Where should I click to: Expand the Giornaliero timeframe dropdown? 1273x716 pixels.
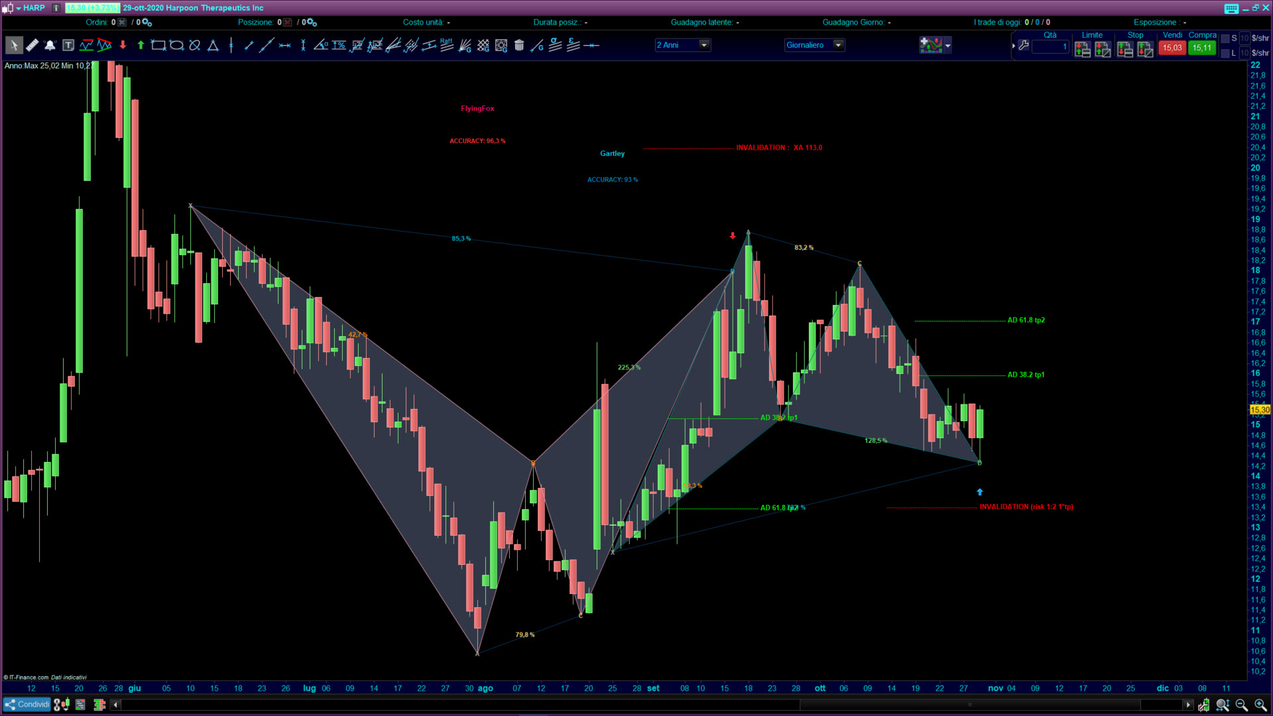click(838, 45)
